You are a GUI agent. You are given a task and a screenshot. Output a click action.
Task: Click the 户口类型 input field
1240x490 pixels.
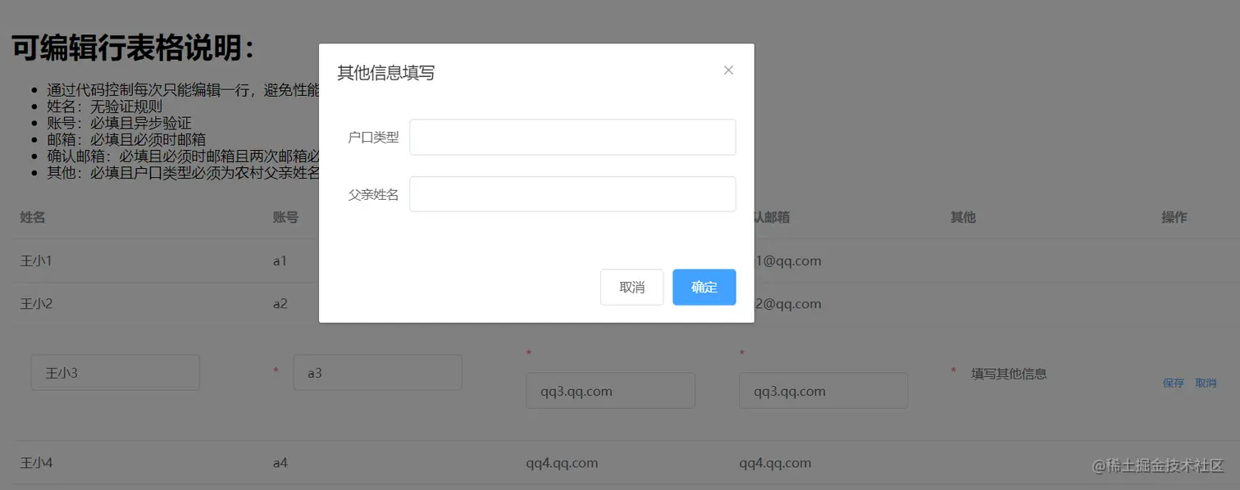pos(572,137)
